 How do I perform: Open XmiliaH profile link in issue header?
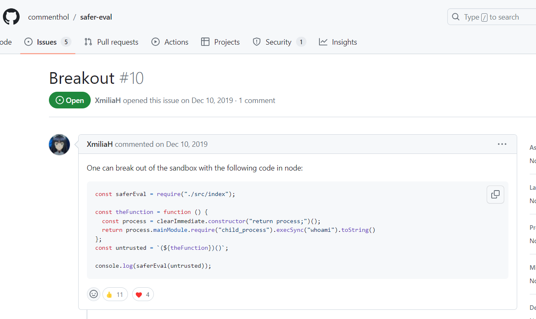pos(108,100)
